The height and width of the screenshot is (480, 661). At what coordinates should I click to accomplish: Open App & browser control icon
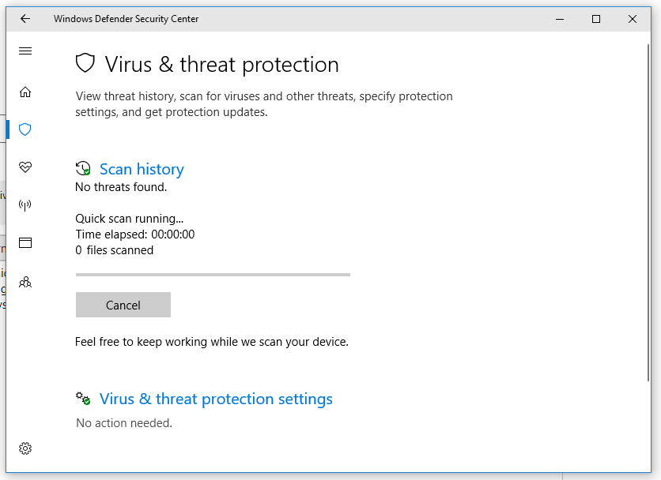coord(25,242)
